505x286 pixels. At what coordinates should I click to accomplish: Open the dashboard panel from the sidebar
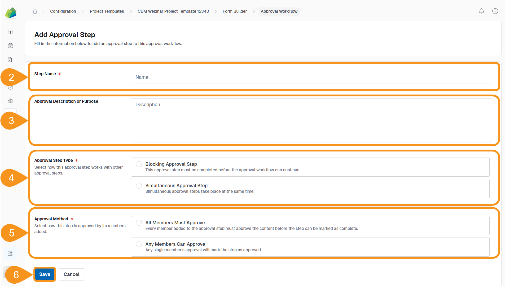click(10, 32)
